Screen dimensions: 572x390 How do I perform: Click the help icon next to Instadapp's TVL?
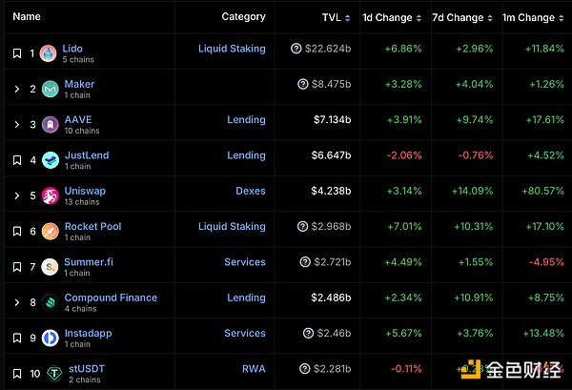click(309, 334)
